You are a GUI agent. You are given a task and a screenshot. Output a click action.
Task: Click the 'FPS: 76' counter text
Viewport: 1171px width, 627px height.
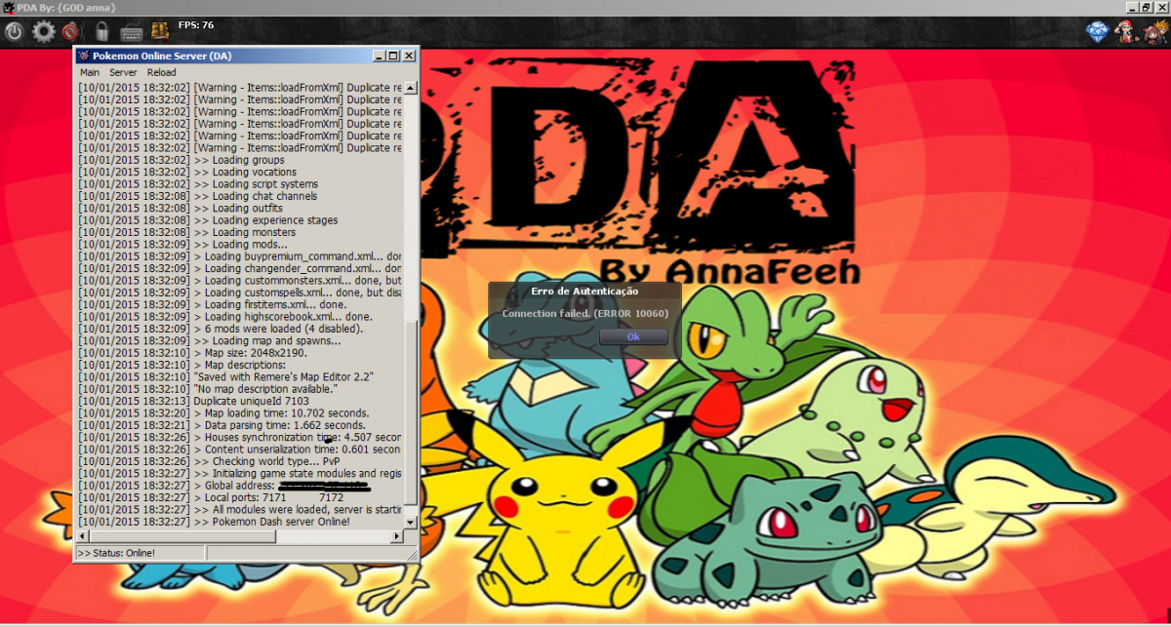pyautogui.click(x=196, y=24)
